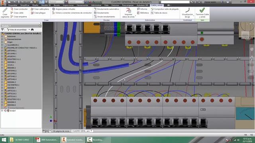Open the Cable y arnés ribbon tab
Screen dimensions: 255x143
(x=157, y=5)
